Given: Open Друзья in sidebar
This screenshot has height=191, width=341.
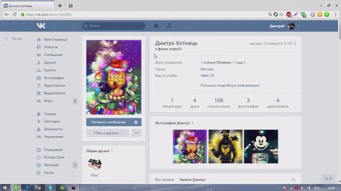Looking at the screenshot, I should click(50, 63).
